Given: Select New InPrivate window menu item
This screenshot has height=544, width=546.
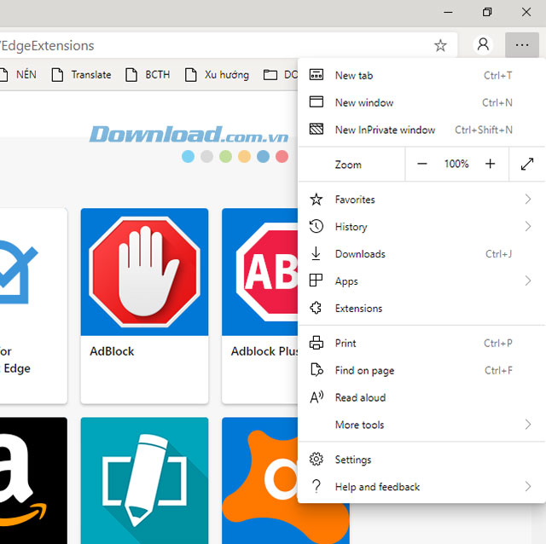Looking at the screenshot, I should [x=421, y=130].
